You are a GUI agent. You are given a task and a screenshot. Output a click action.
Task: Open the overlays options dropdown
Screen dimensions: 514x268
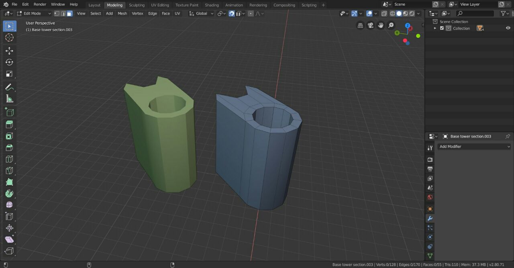pyautogui.click(x=375, y=13)
